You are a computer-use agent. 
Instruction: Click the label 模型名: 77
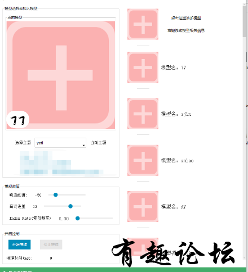tap(174, 67)
